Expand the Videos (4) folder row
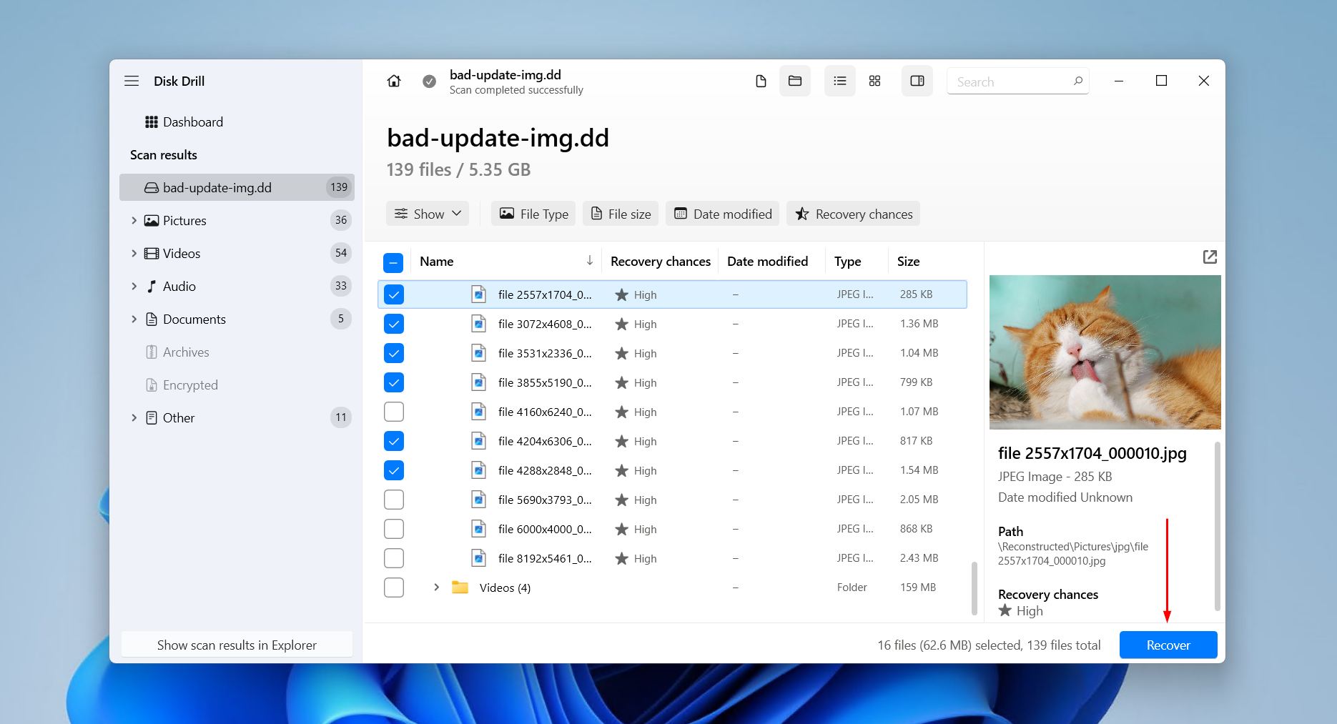 (436, 587)
